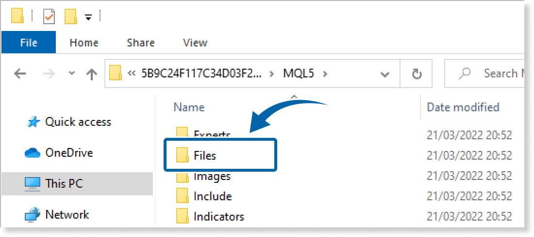
Task: Refresh the current folder view
Action: tap(417, 74)
